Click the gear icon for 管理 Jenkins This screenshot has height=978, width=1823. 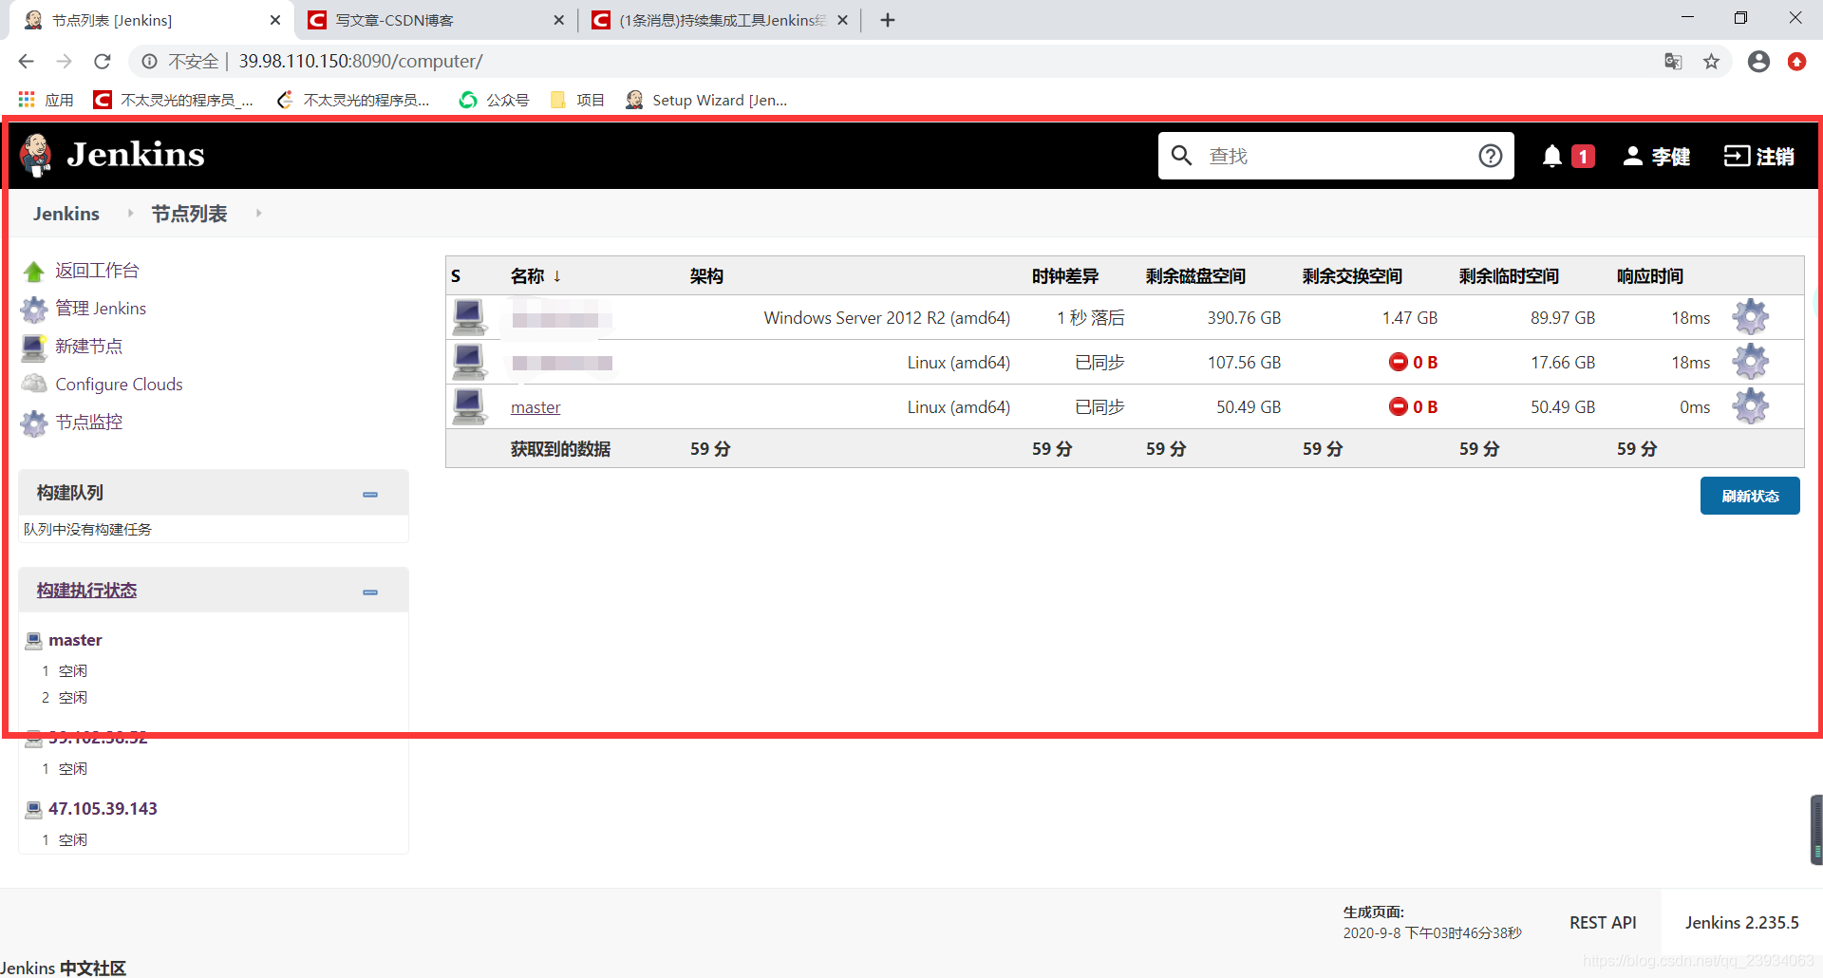pyautogui.click(x=34, y=310)
